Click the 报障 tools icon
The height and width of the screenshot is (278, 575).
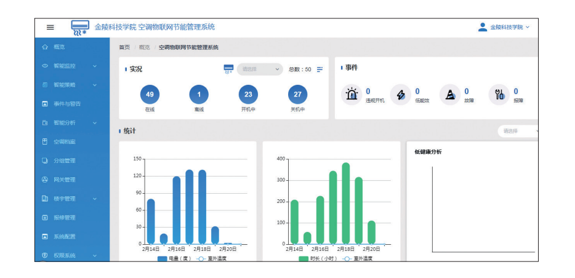499,94
